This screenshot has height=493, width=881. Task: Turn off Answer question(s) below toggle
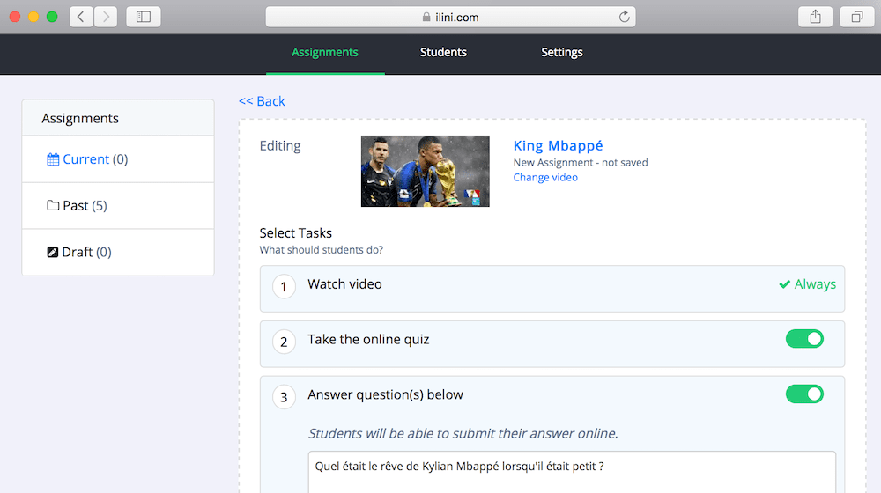tap(804, 394)
